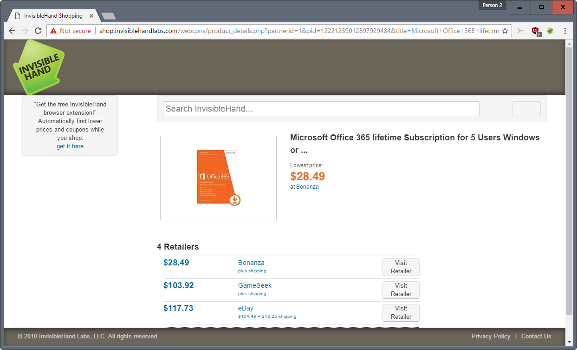Reload the page with refresh icon
This screenshot has height=350, width=577.
pyautogui.click(x=38, y=31)
